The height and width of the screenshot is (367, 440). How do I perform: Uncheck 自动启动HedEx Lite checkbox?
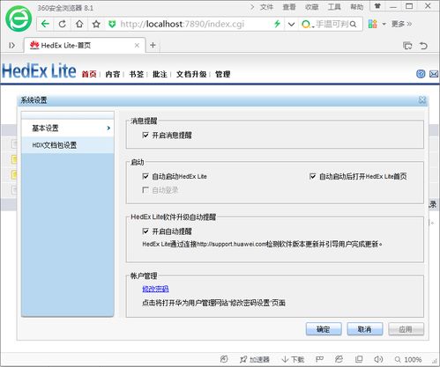click(145, 176)
